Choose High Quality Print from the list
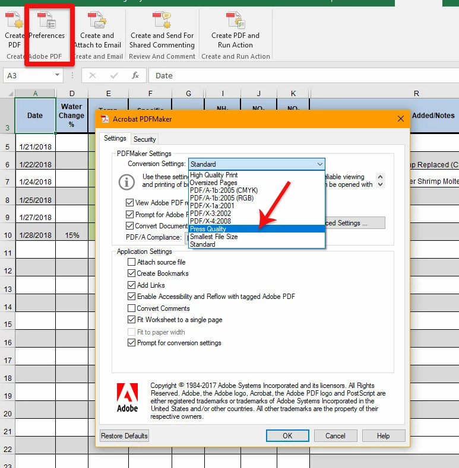This screenshot has height=468, width=459. pyautogui.click(x=257, y=175)
